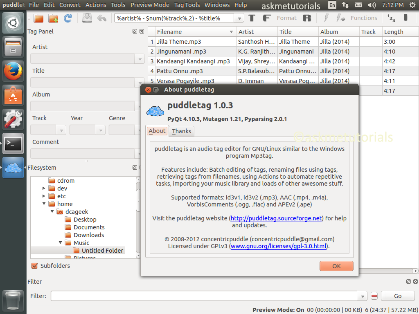Open the File menu
The width and height of the screenshot is (419, 314).
[x=34, y=5]
